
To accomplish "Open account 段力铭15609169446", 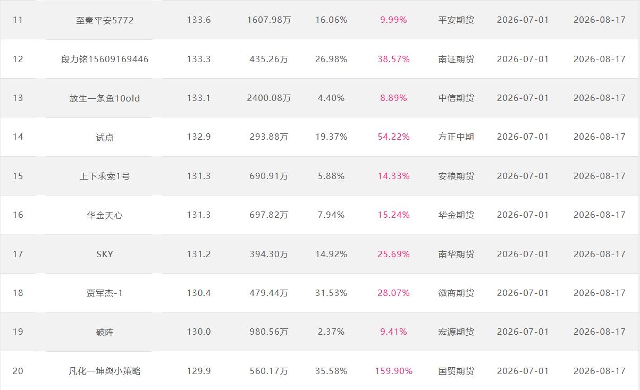I will (105, 59).
